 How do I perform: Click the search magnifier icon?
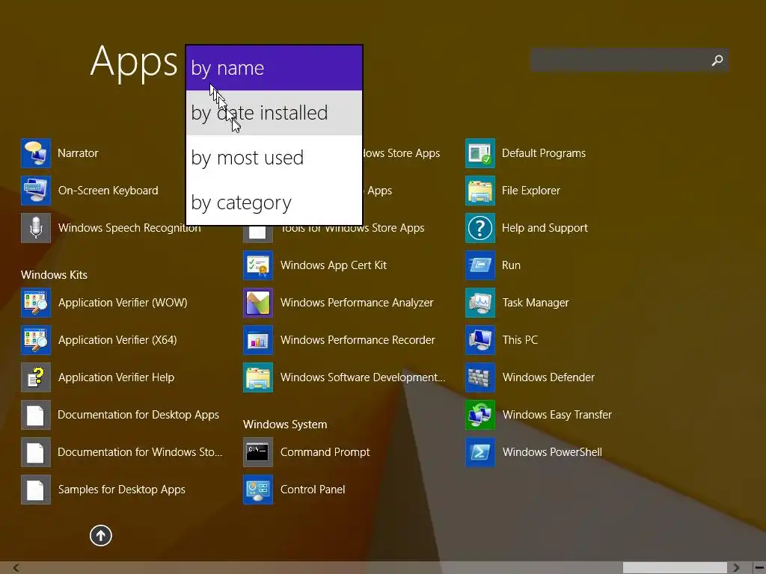tap(717, 61)
